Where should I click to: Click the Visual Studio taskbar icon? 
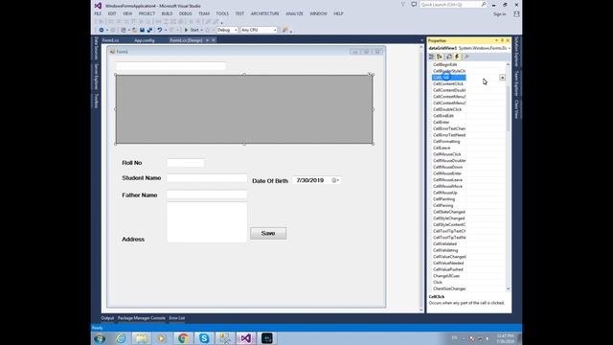point(245,338)
